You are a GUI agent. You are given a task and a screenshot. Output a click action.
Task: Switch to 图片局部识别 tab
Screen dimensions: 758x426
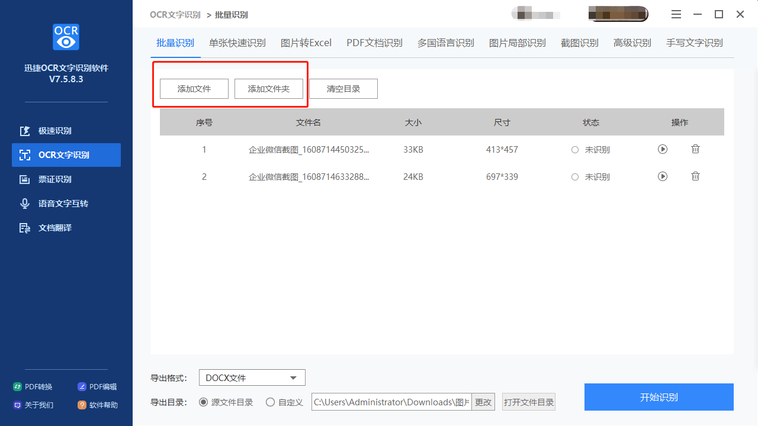click(518, 43)
